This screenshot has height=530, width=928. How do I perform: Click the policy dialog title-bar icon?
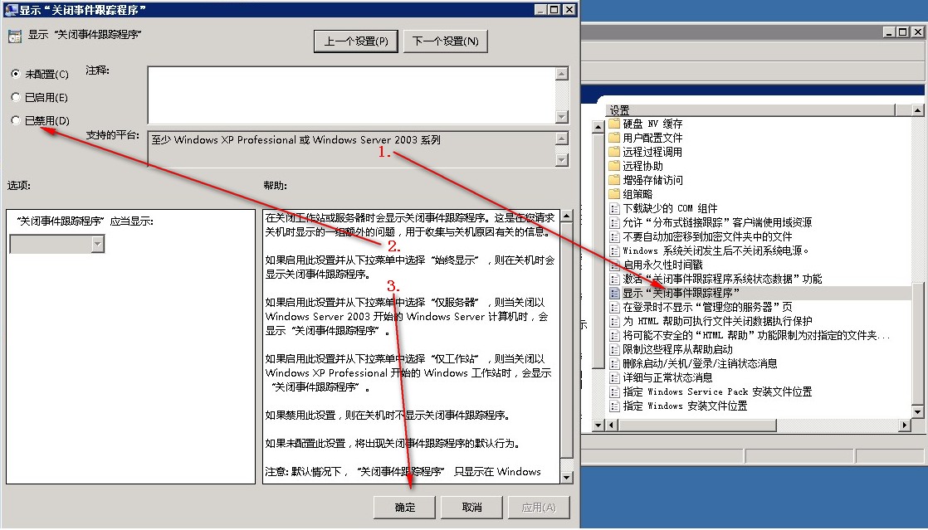(12, 9)
